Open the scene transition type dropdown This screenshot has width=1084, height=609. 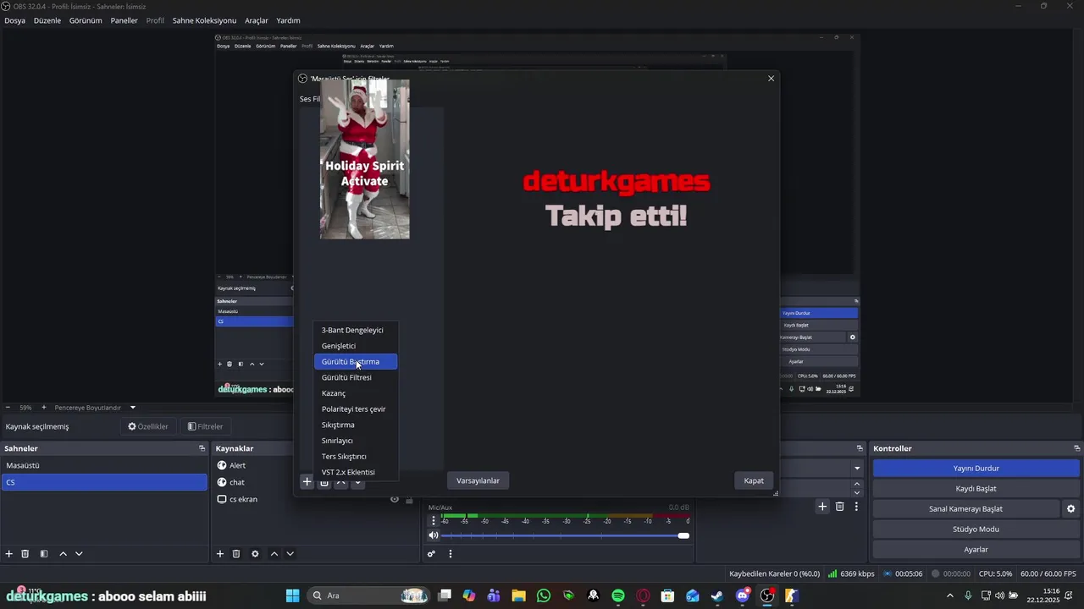(x=857, y=468)
